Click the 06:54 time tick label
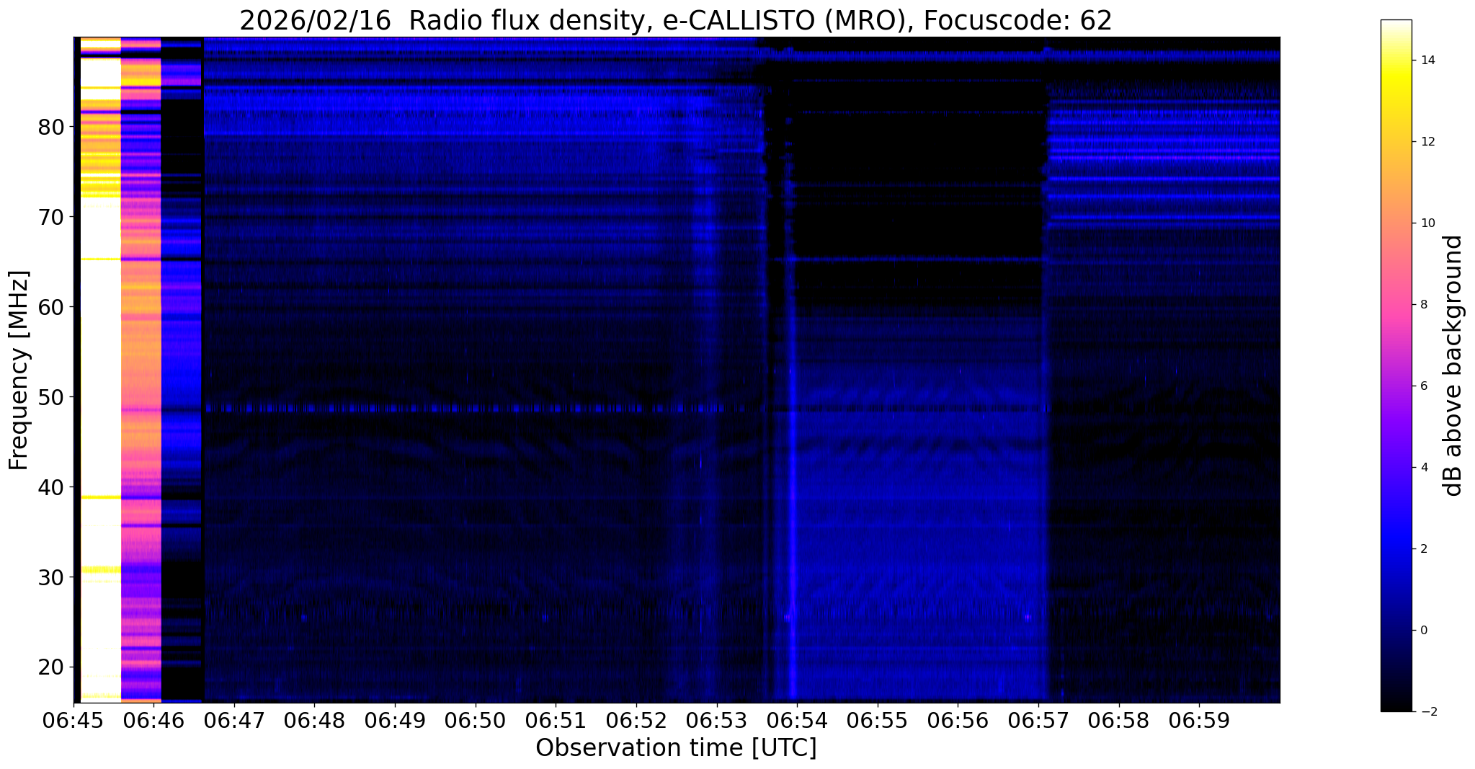The image size is (1475, 769). tap(797, 720)
